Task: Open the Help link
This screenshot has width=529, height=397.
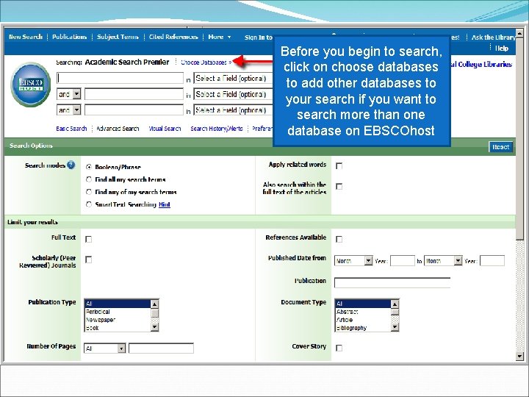Action: tap(502, 49)
